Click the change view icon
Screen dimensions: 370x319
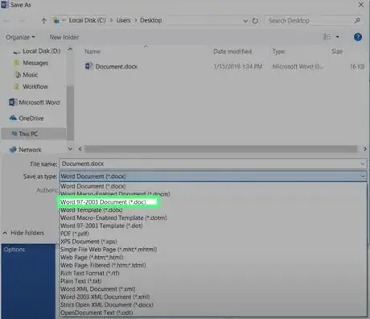point(327,37)
